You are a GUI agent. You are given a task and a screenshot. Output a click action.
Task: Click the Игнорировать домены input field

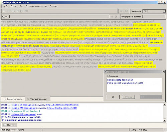(154, 16)
